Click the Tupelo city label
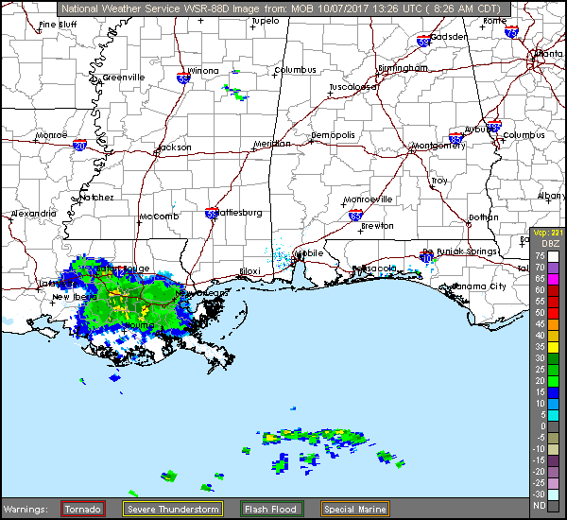The height and width of the screenshot is (520, 567). pyautogui.click(x=266, y=21)
